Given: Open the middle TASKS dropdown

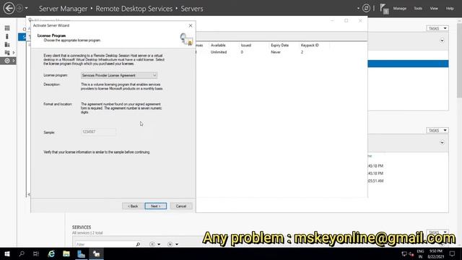Looking at the screenshot, I should 437,130.
